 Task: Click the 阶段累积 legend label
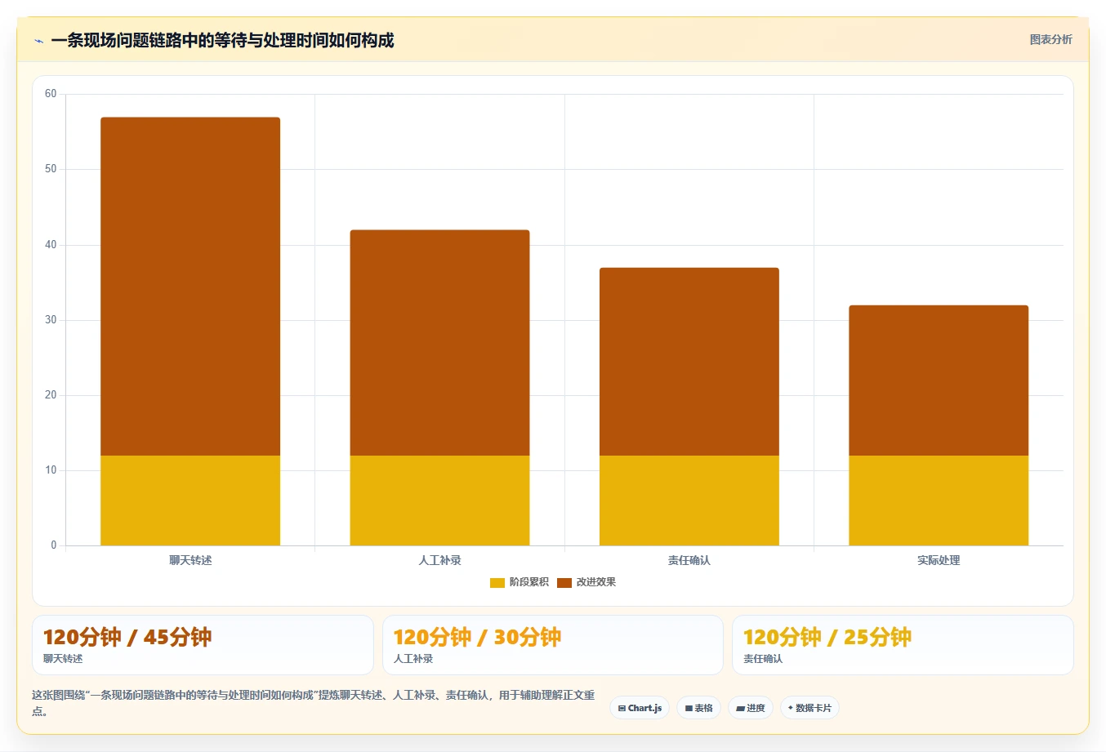(x=528, y=582)
